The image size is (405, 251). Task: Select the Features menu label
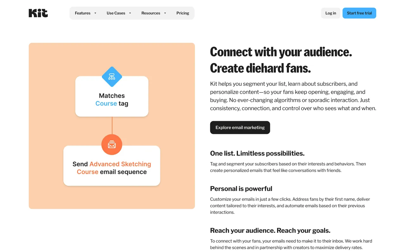[83, 13]
